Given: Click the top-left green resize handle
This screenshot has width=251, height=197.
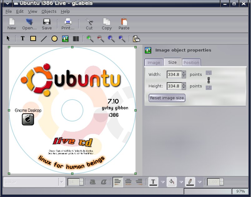Looking at the screenshot, I should tap(9, 47).
